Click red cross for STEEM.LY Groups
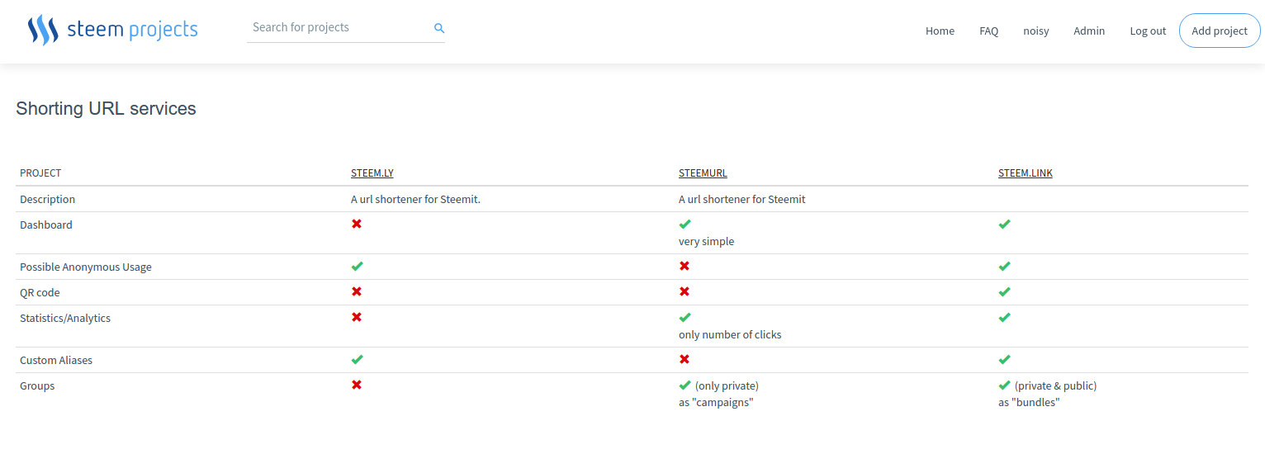The width and height of the screenshot is (1265, 454). click(x=357, y=385)
